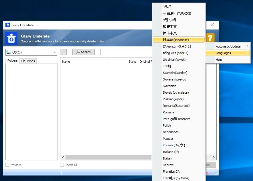Click the Original column header
This screenshot has width=253, height=181.
(145, 62)
